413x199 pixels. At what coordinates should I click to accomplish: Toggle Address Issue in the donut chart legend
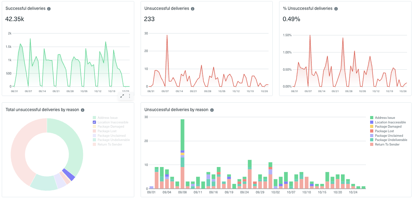[x=105, y=118]
